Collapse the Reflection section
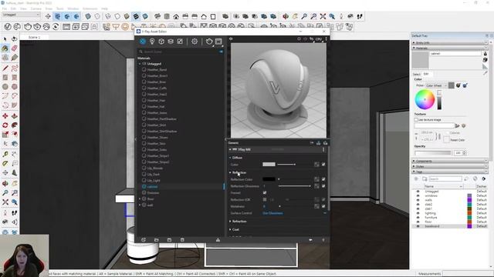494x277 pixels. click(x=230, y=172)
